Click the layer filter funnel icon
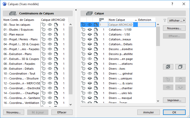The height and width of the screenshot is (118, 190). click(x=165, y=21)
